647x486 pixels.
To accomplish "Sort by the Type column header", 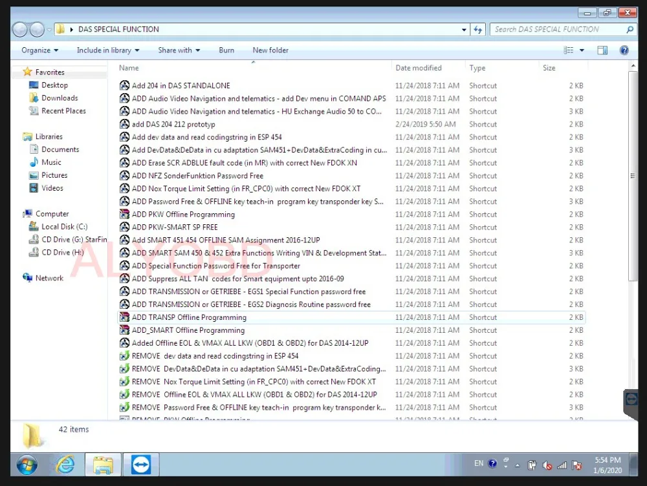I will click(x=477, y=68).
